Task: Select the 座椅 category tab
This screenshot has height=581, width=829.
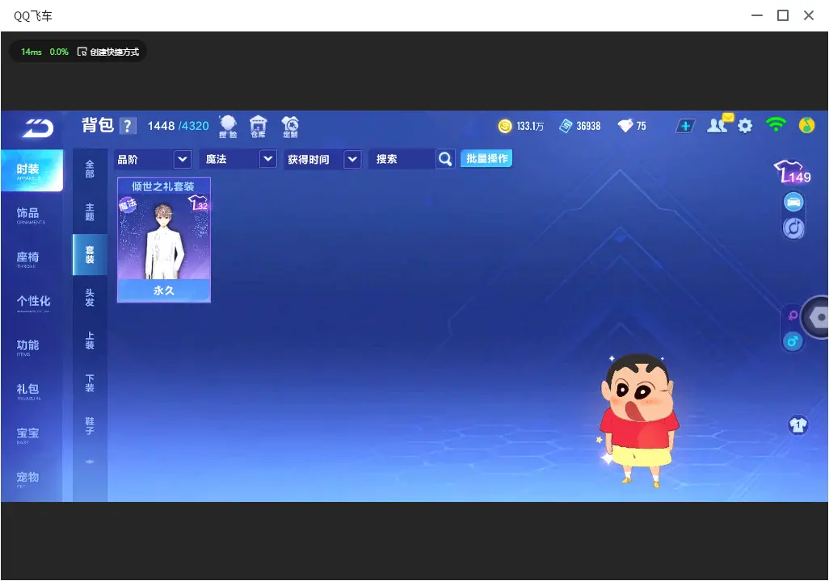Action: tap(31, 259)
